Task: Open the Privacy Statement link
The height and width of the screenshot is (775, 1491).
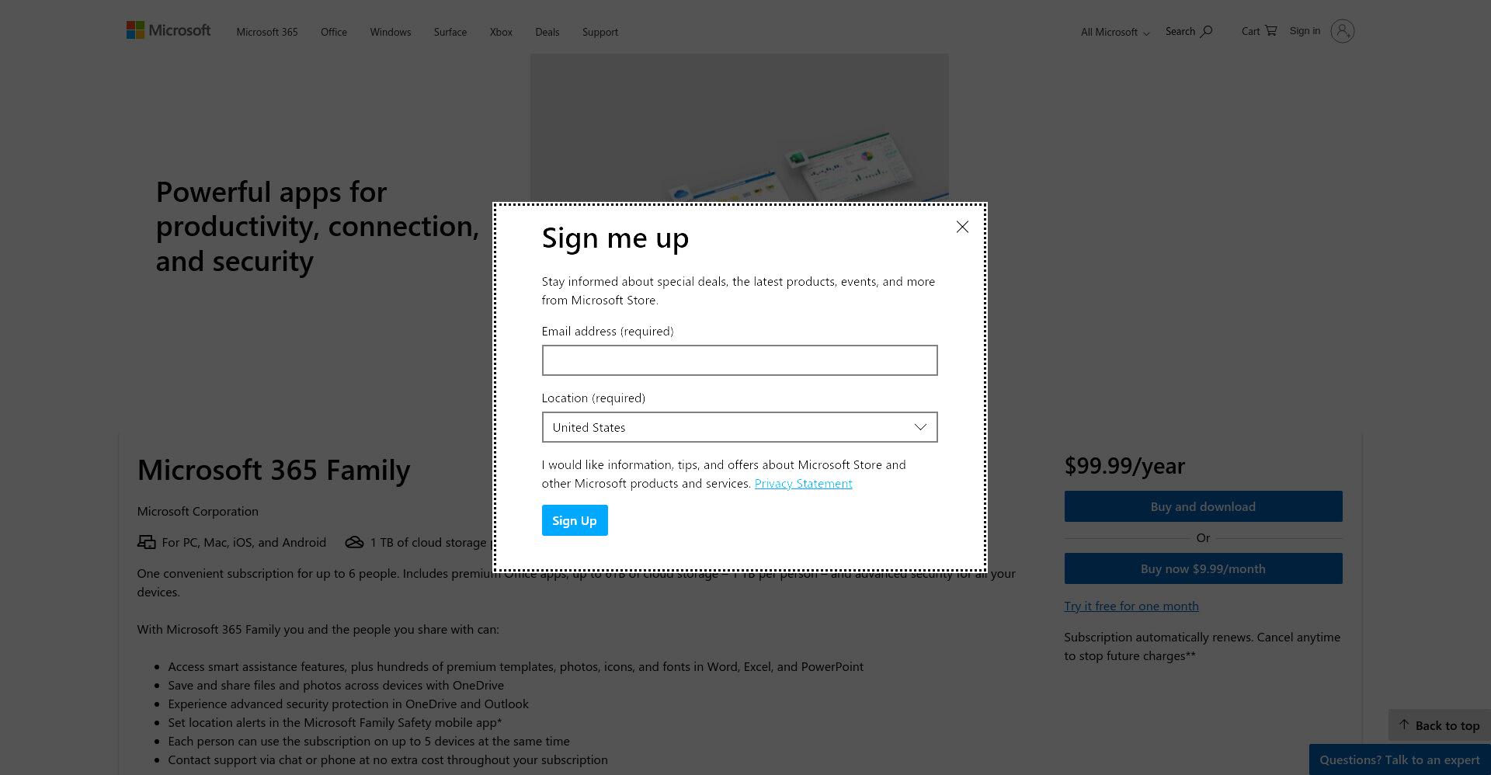Action: coord(803,483)
